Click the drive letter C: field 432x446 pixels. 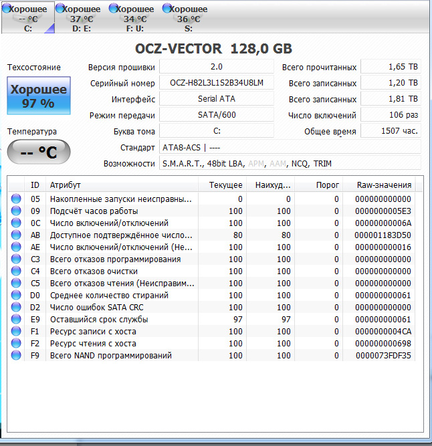217,131
